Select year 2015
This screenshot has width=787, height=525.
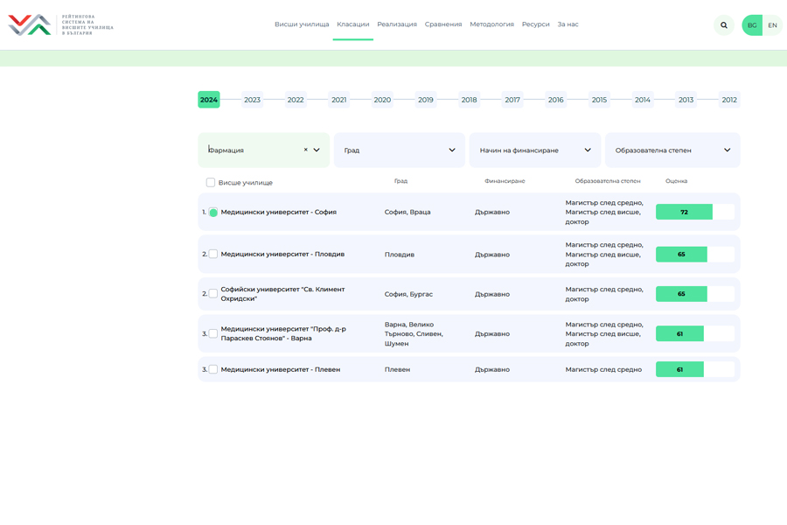[x=599, y=100]
